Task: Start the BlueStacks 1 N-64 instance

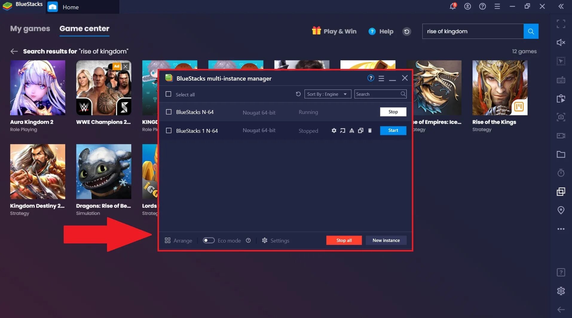Action: 393,130
